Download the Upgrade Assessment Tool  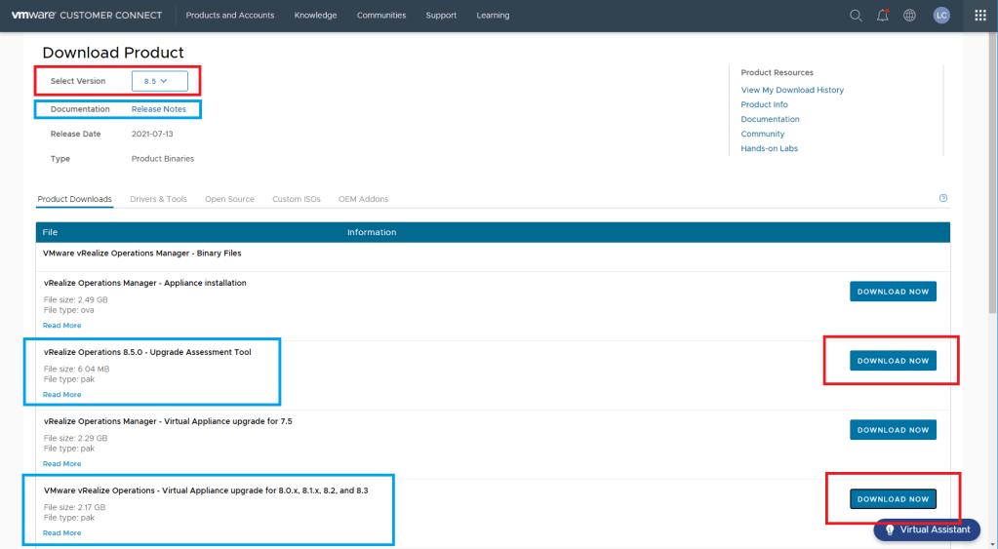pyautogui.click(x=893, y=361)
